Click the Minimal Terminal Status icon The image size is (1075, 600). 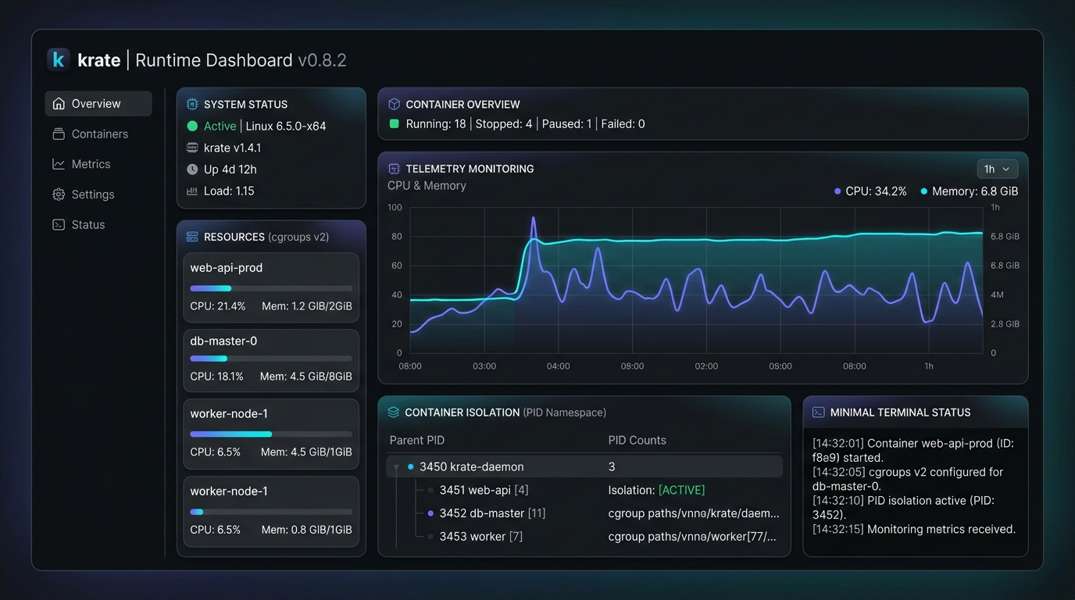click(819, 412)
